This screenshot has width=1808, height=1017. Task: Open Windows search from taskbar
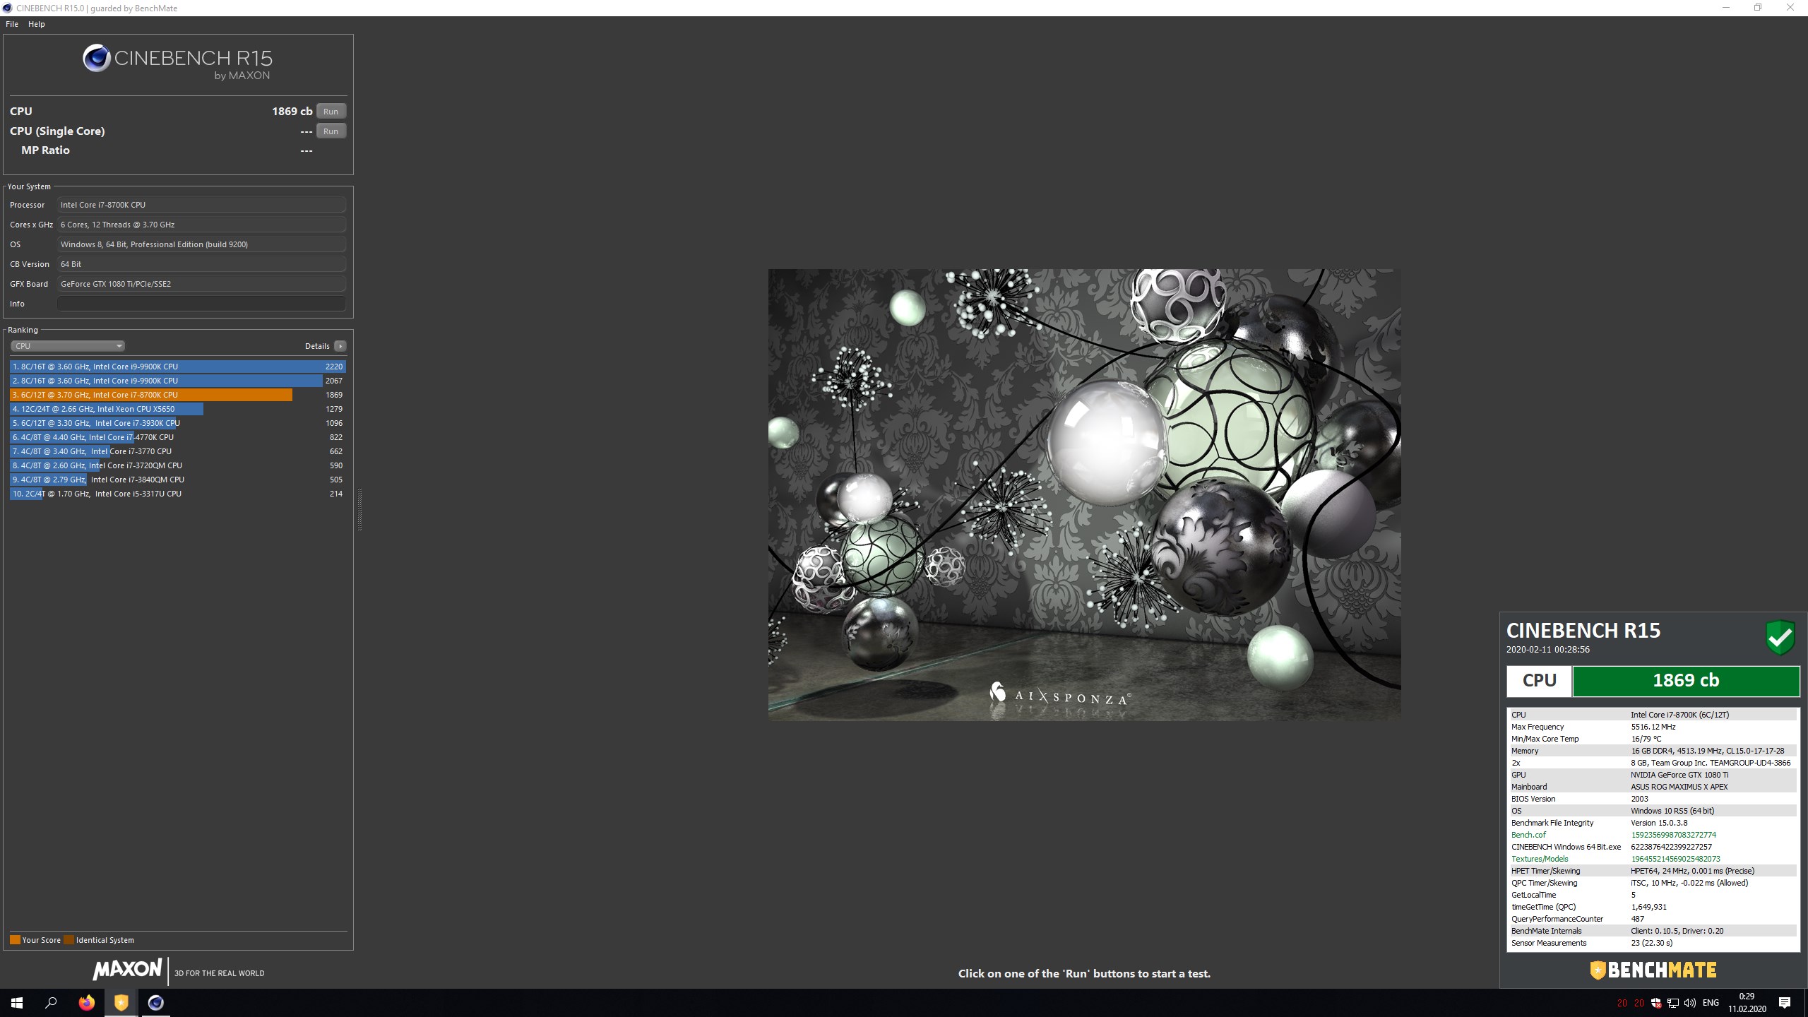[x=51, y=1003]
